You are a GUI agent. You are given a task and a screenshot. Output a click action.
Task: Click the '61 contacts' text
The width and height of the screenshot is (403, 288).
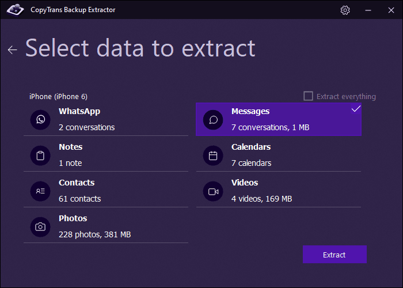click(x=79, y=199)
